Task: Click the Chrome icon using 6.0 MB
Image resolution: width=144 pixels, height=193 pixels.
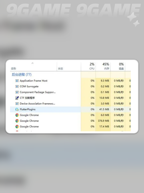Action: point(17,115)
